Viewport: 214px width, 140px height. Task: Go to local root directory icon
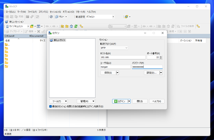tap(67, 26)
